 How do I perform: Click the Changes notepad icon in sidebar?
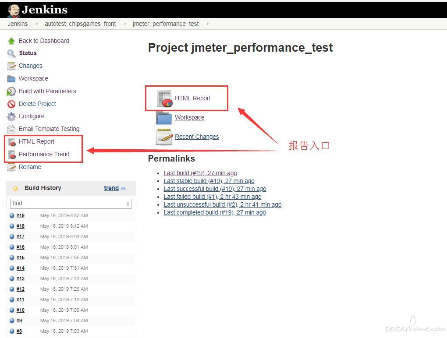11,66
